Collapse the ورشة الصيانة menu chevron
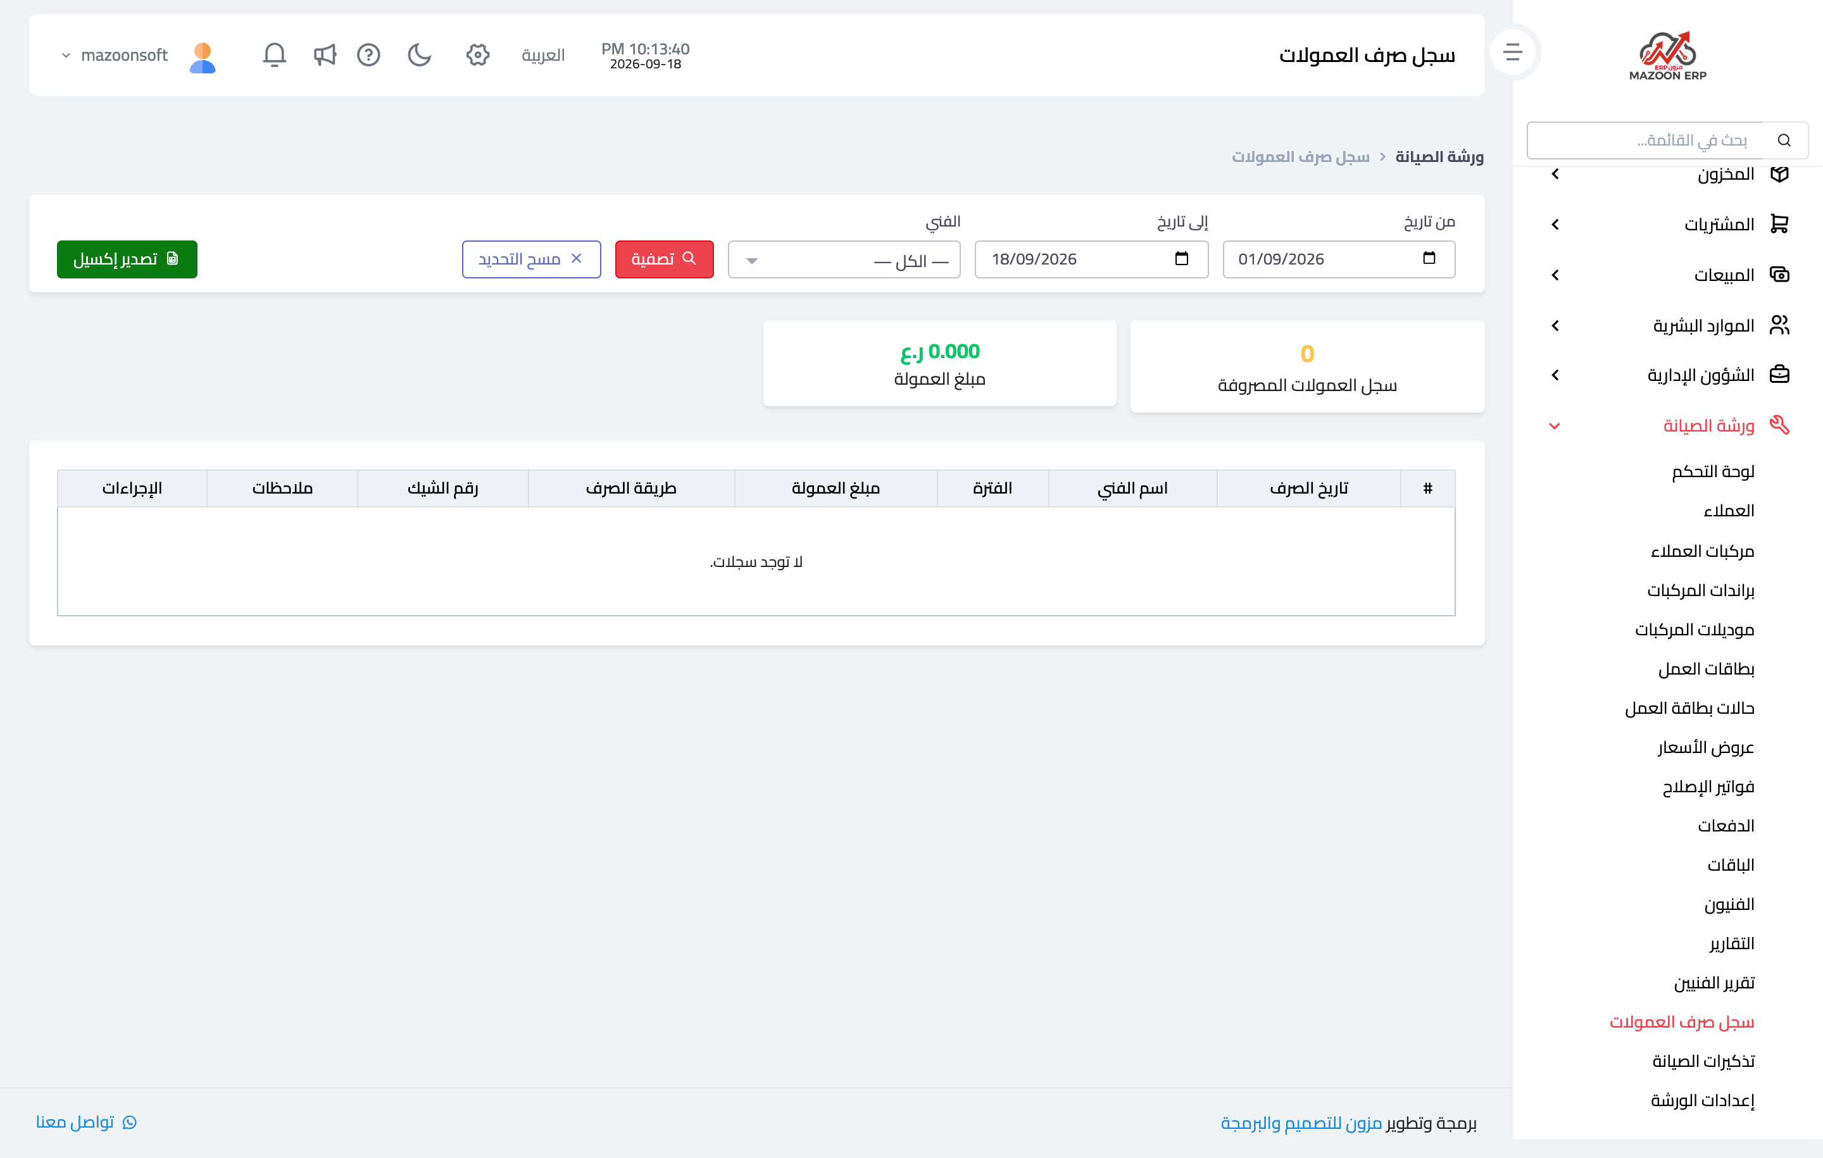 1555,425
